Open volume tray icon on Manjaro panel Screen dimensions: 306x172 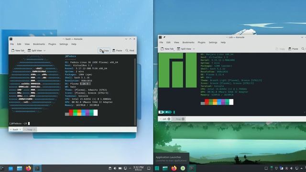[x=292, y=168]
